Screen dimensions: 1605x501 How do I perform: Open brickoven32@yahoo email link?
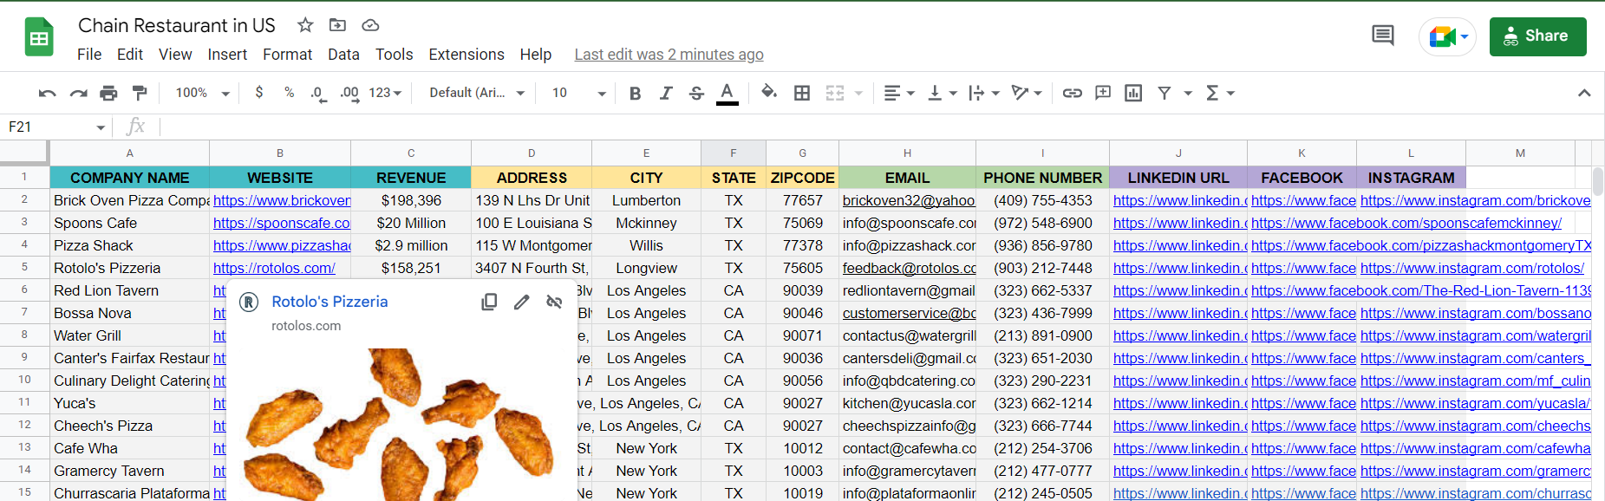pyautogui.click(x=908, y=200)
